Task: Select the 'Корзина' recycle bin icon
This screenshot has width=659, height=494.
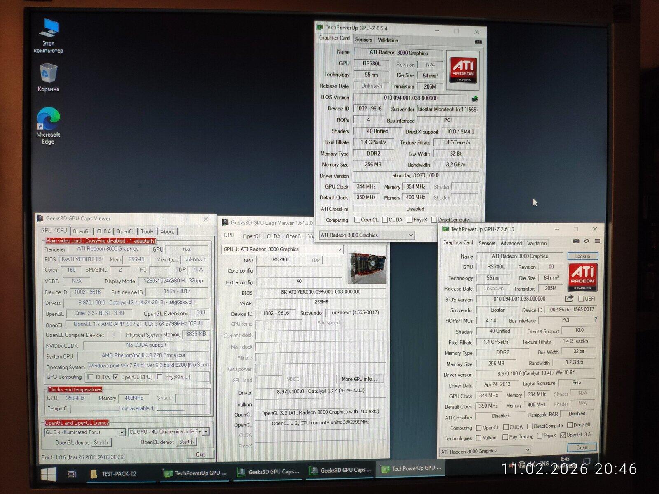Action: (49, 77)
